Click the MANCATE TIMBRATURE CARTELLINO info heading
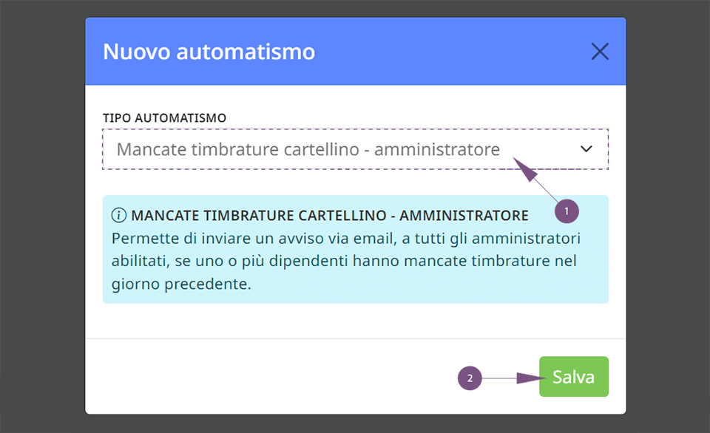Image resolution: width=710 pixels, height=433 pixels. pos(330,215)
